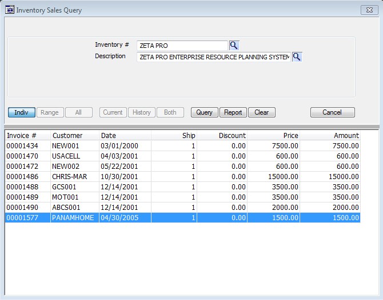Screen dimensions: 383x300
Task: Click the Description lookup magnifier icon
Action: click(297, 57)
